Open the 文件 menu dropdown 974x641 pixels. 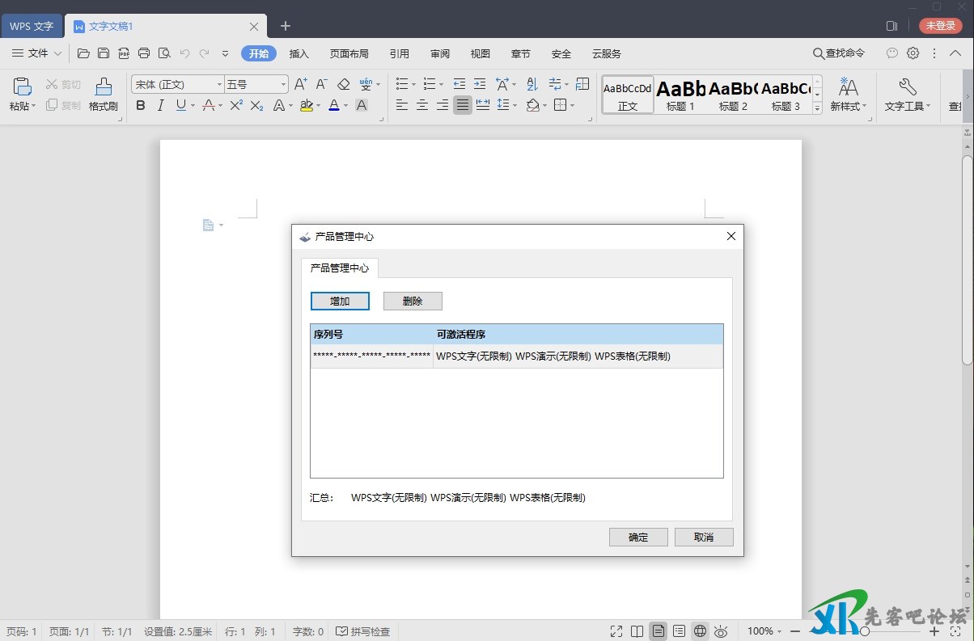[x=37, y=53]
